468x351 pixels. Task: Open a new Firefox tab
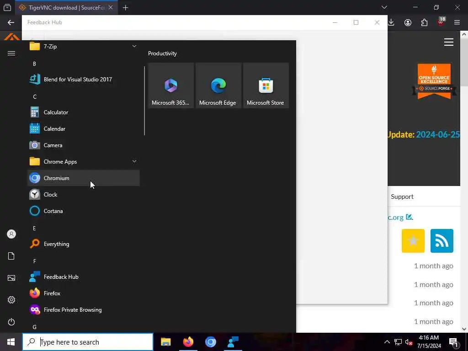pos(125,8)
